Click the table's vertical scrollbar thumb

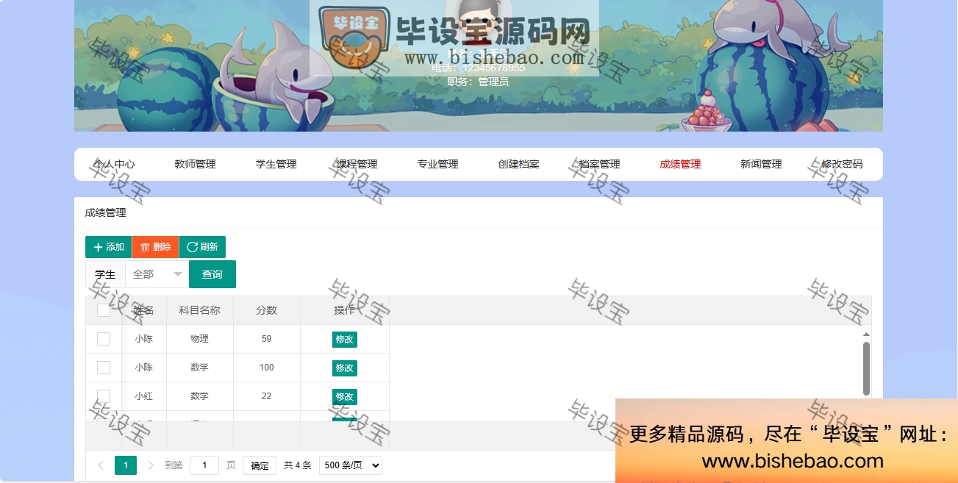(866, 368)
